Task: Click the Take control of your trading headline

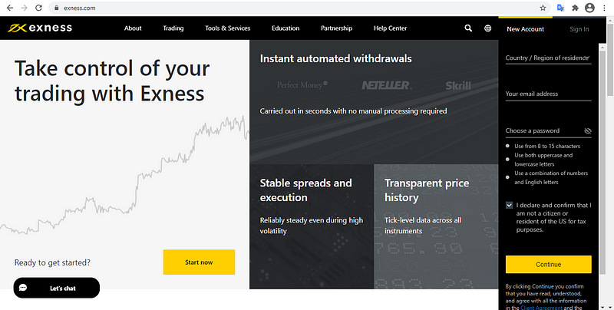Action: pos(112,81)
